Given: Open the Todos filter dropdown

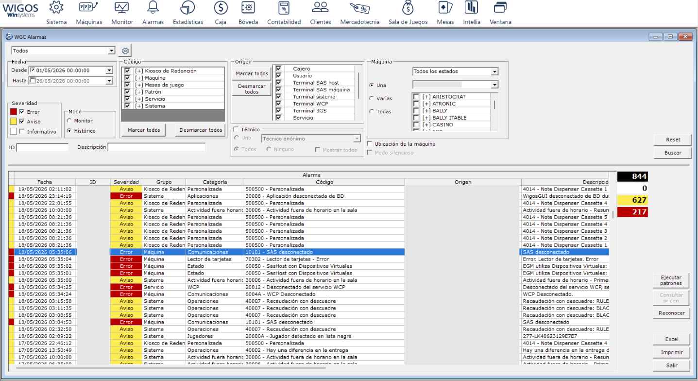Looking at the screenshot, I should (112, 51).
